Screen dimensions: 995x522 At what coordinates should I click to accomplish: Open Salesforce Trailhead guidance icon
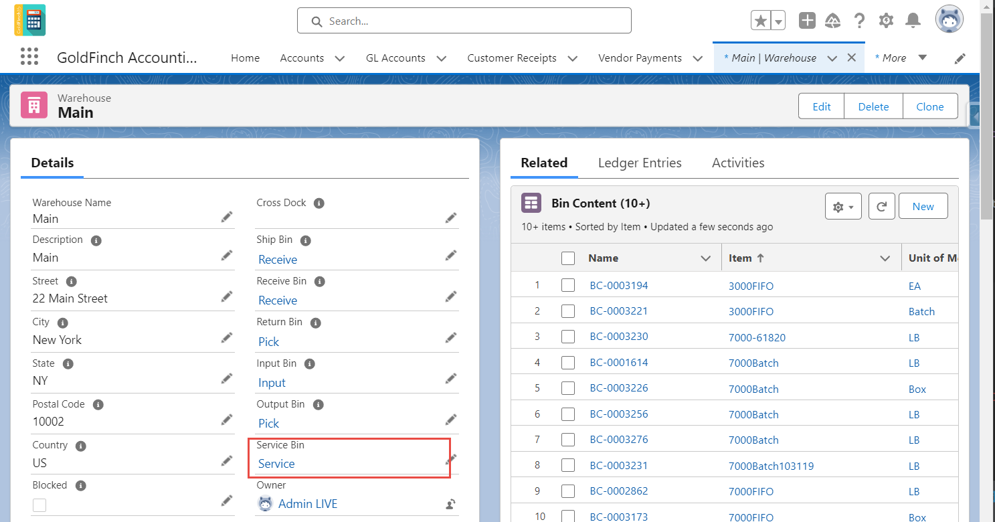[x=833, y=21]
